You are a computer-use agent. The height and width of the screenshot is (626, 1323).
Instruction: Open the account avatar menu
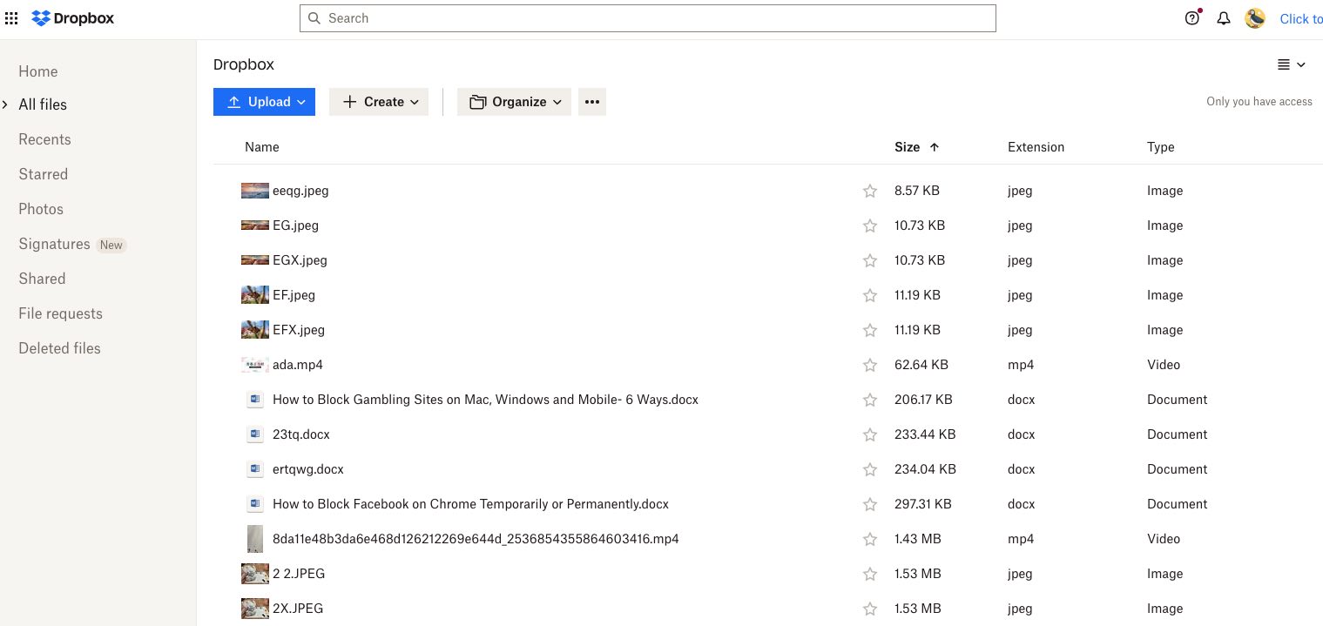pyautogui.click(x=1255, y=18)
